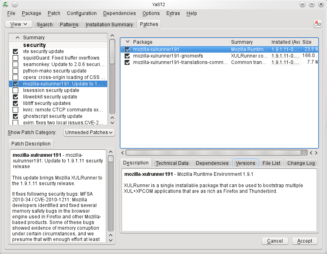The width and height of the screenshot is (327, 254).
Task: Click the Summary column sort arrow
Action: coord(17,38)
